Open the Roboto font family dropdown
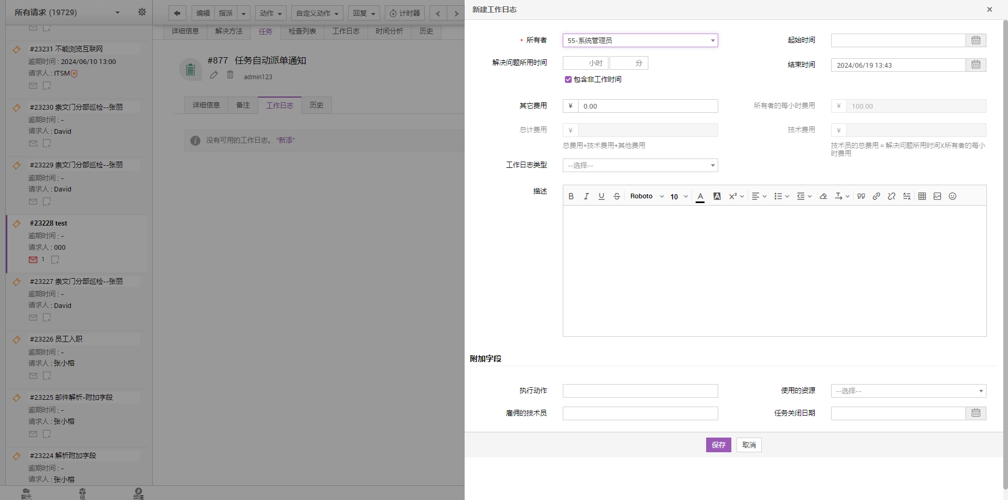 pos(647,196)
